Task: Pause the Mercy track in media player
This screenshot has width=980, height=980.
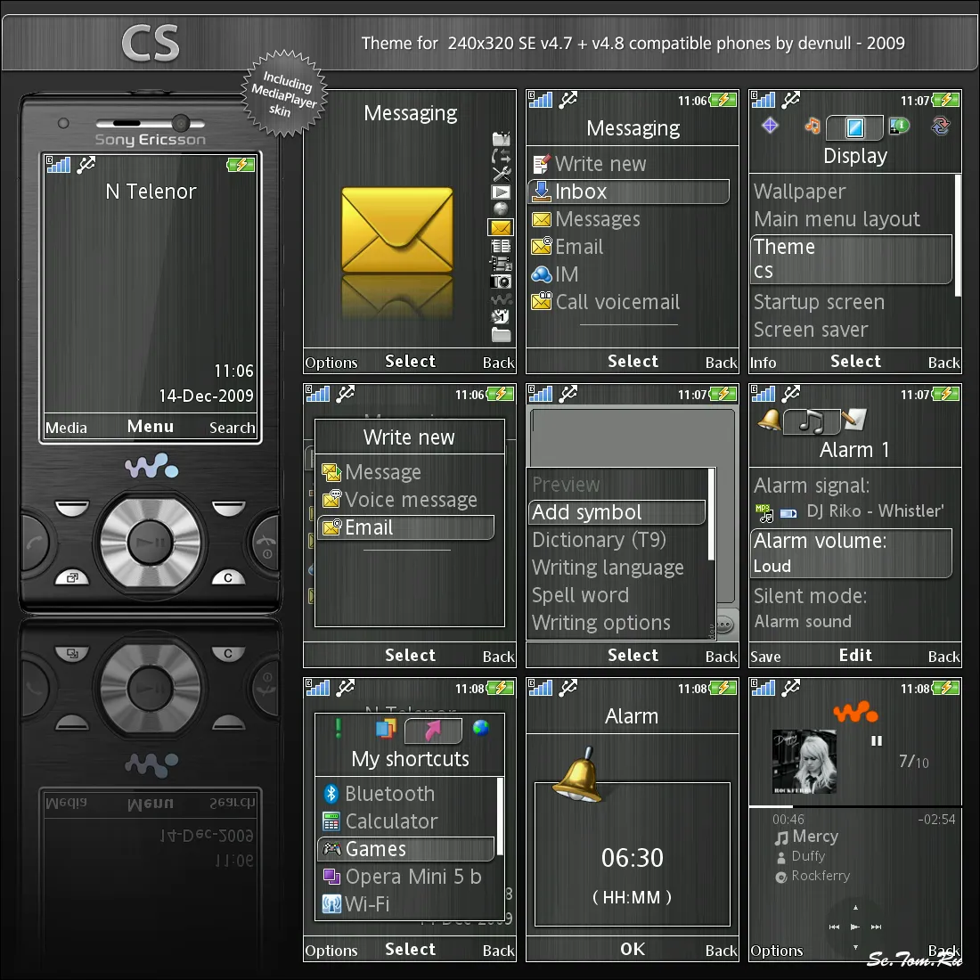Action: 877,740
